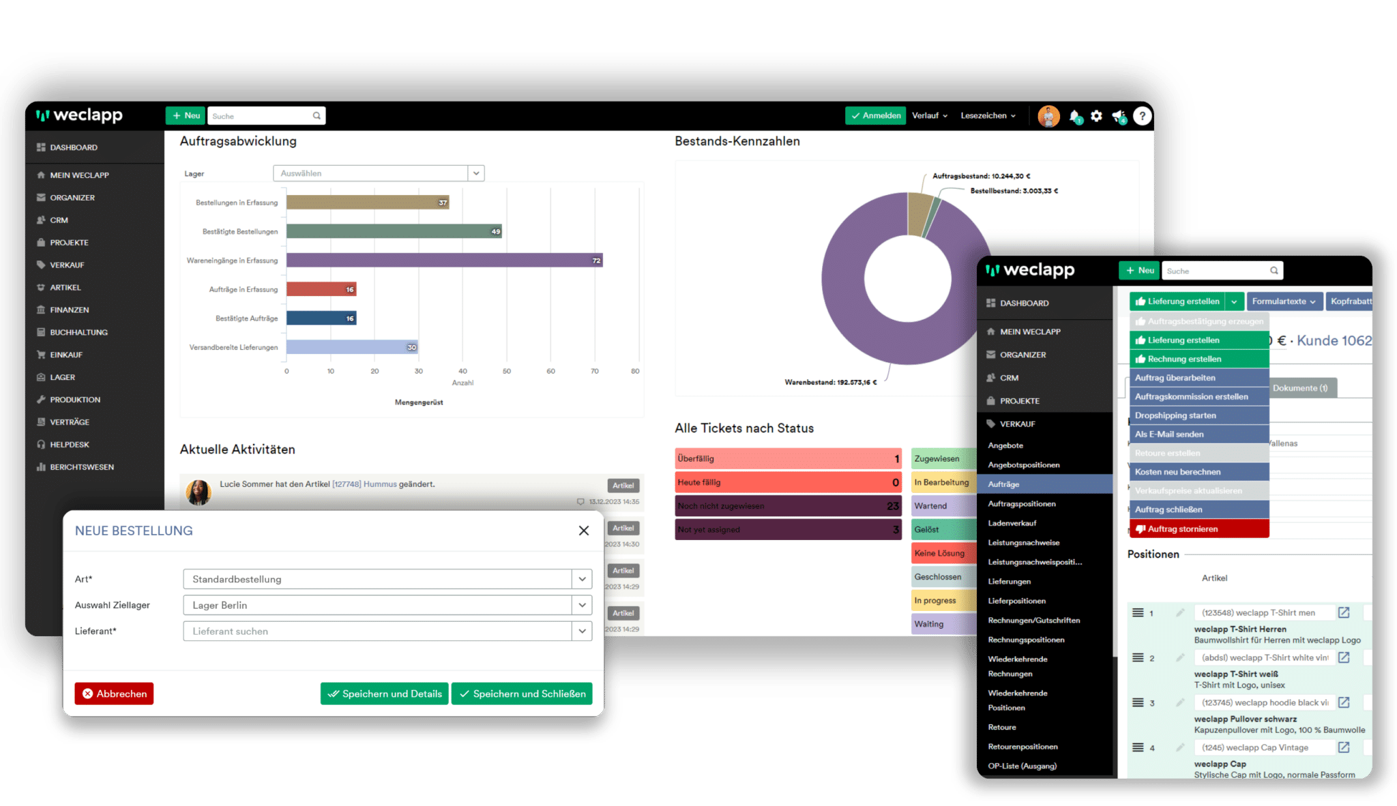The image size is (1397, 806).
Task: Open the announcements megaphone icon
Action: point(1119,117)
